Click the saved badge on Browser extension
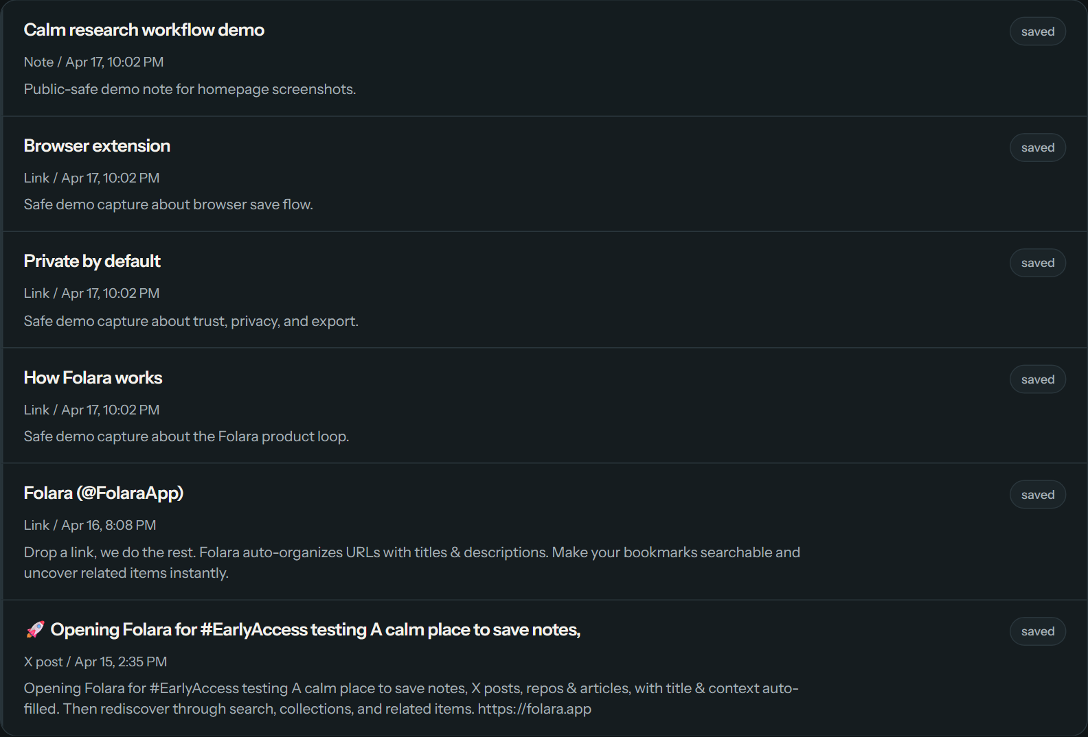Viewport: 1088px width, 737px height. [1037, 147]
